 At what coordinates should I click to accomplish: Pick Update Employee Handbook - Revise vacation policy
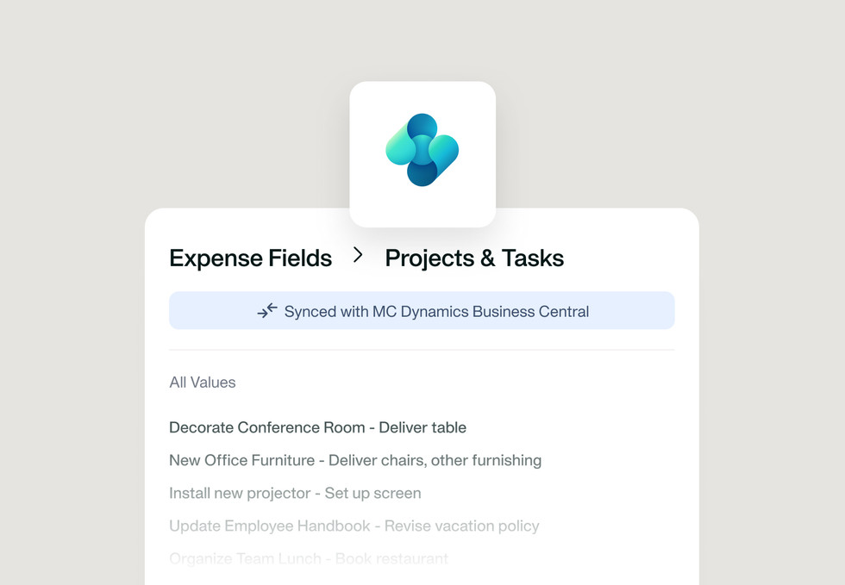354,526
